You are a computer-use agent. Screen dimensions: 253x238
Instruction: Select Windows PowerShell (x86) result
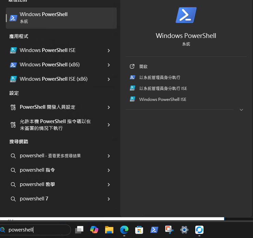tap(61, 65)
